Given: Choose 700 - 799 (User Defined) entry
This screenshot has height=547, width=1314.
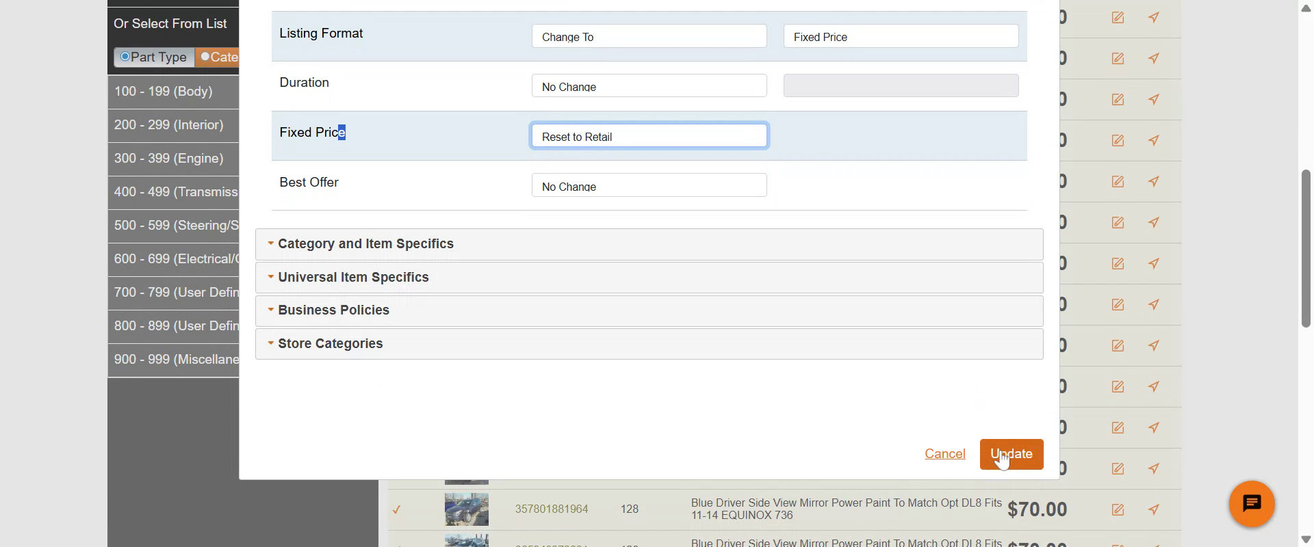Looking at the screenshot, I should [173, 293].
